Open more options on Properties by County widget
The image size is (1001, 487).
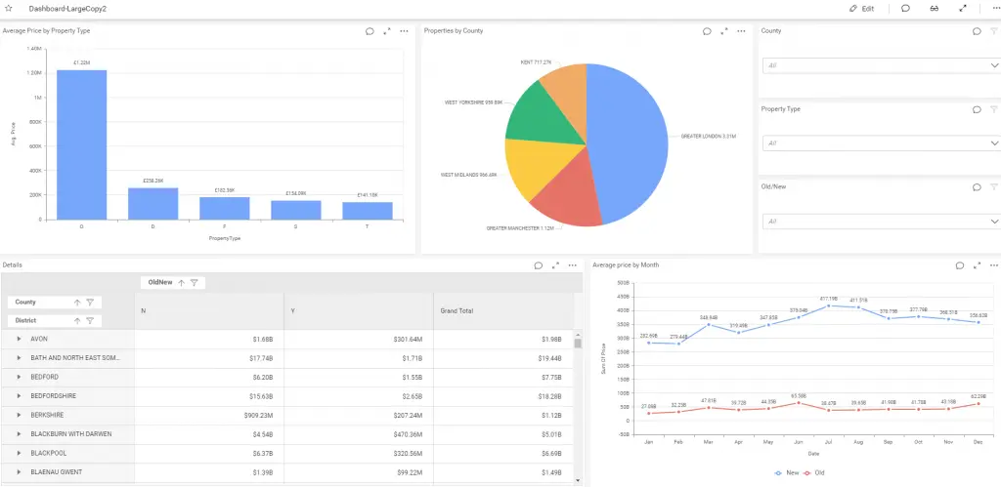click(740, 31)
